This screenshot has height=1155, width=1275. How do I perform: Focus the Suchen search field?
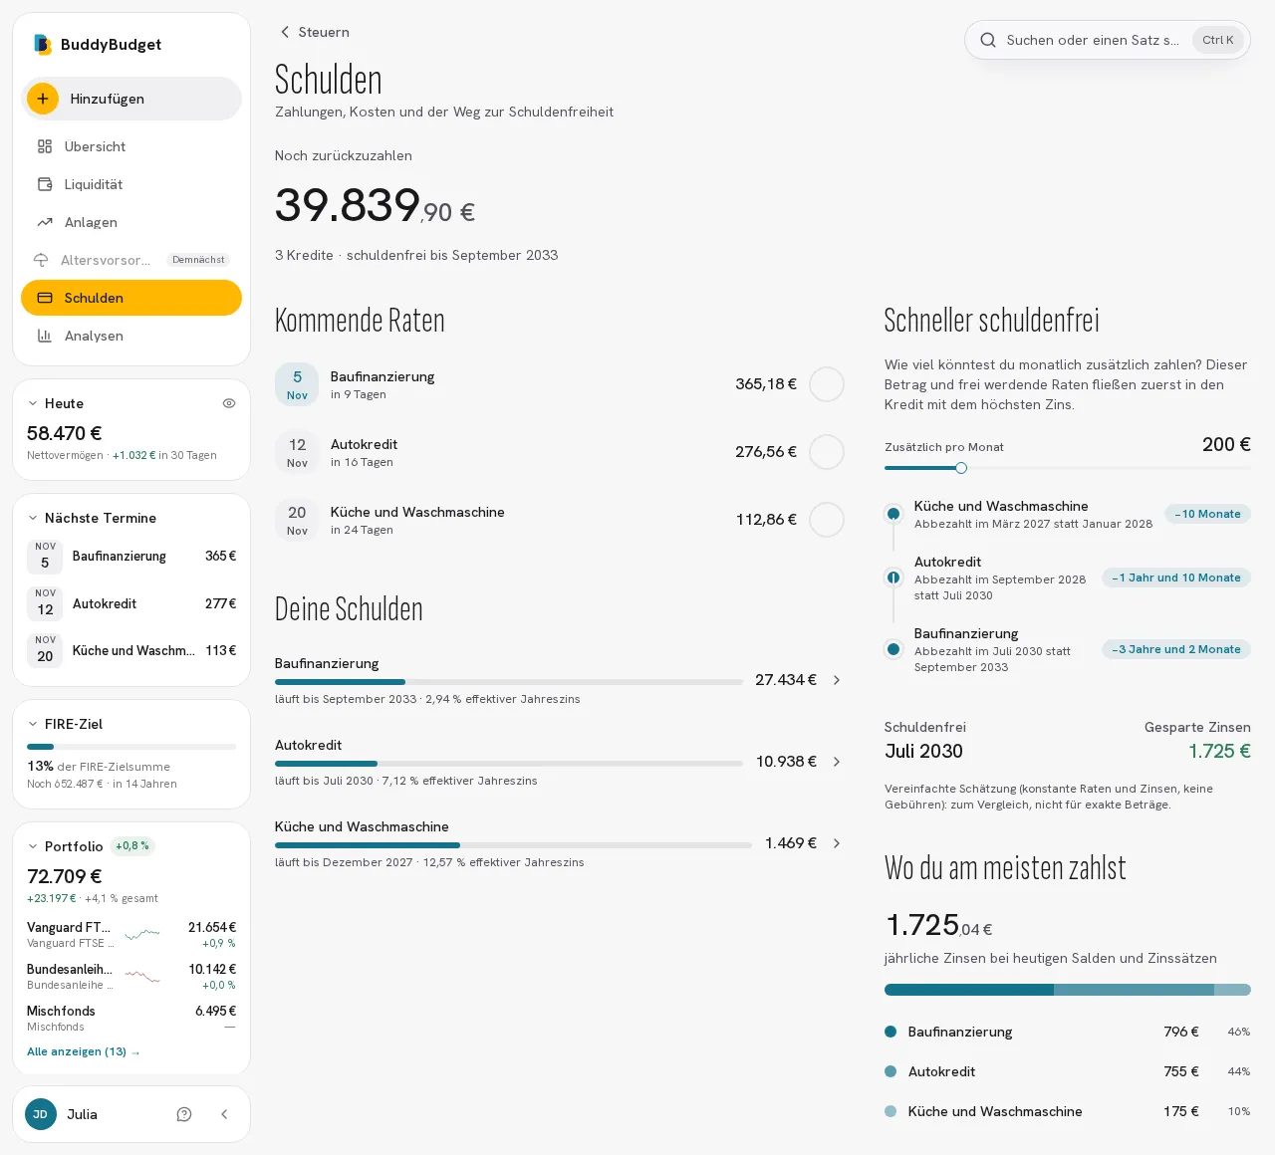click(1107, 40)
